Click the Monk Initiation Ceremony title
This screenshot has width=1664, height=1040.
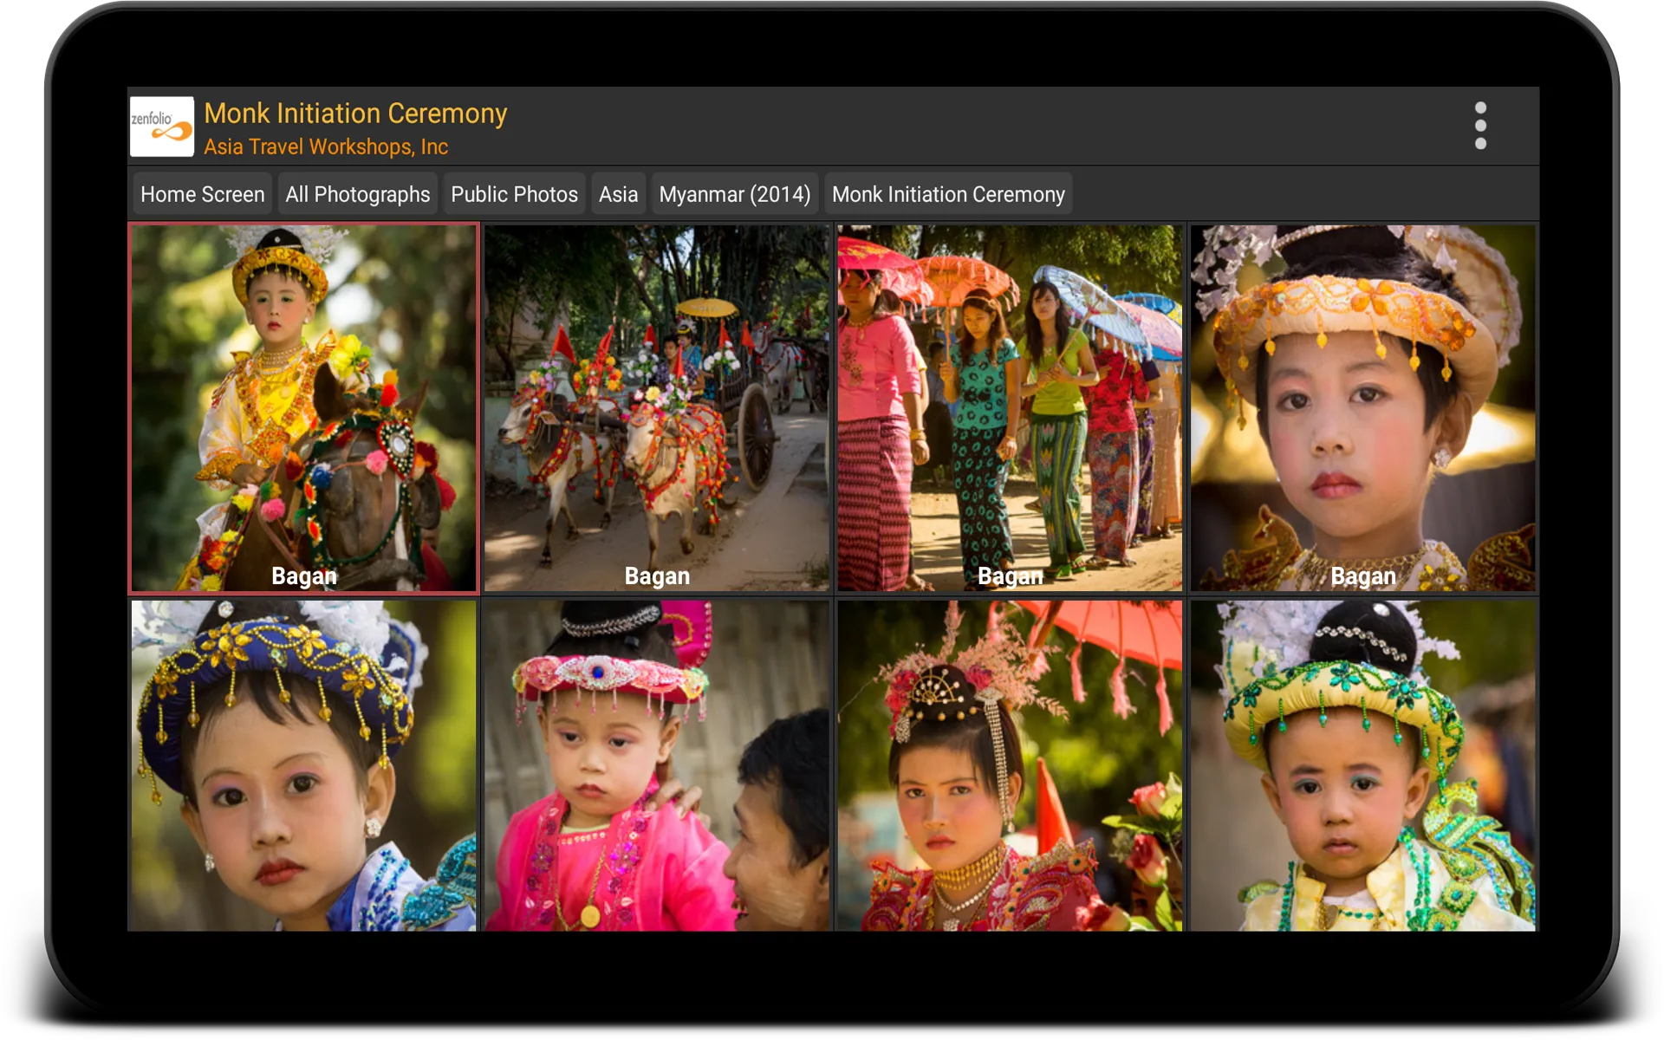pyautogui.click(x=355, y=114)
